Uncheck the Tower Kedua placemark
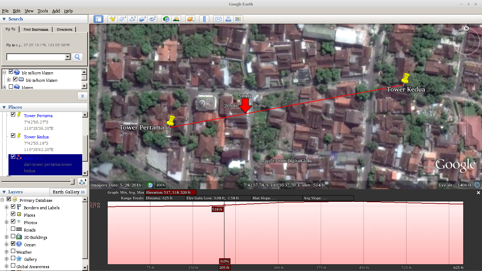This screenshot has height=271, width=482. coord(13,135)
